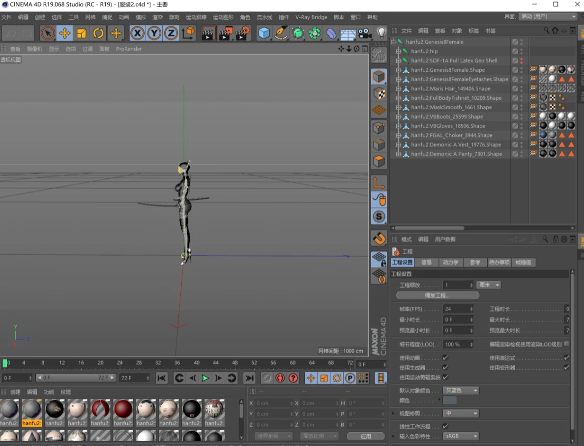Click the red record keyframe button

280,378
